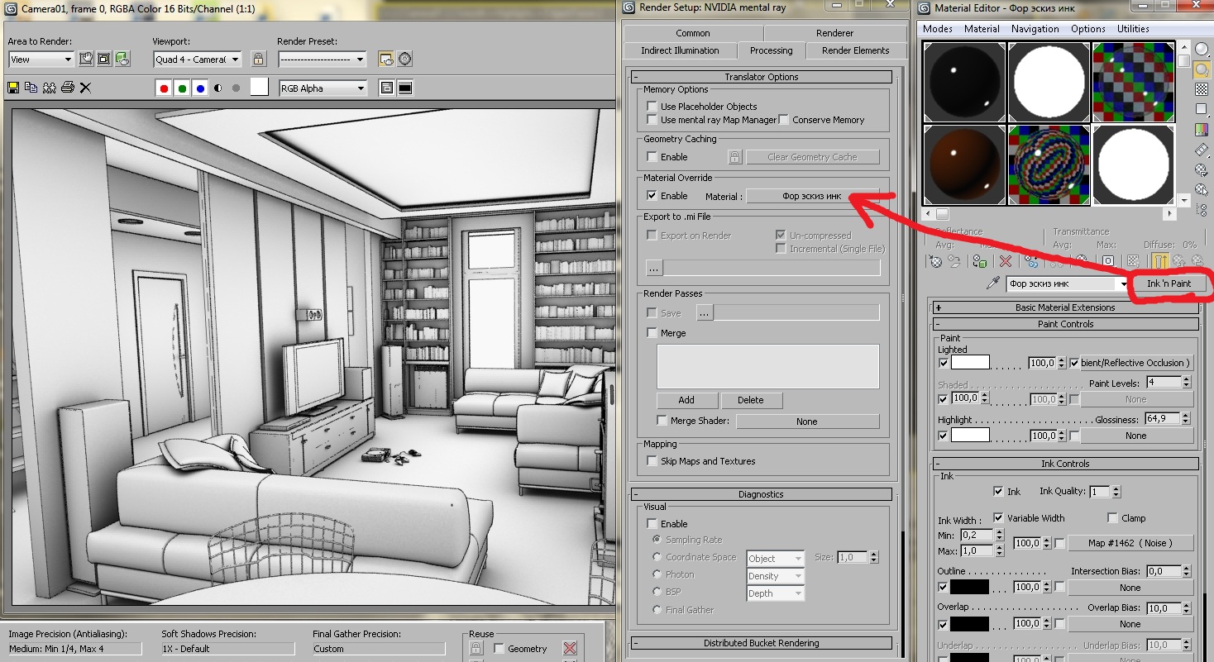Click the Save Image floppy disk icon
Screen dimensions: 1214x662
[x=13, y=88]
